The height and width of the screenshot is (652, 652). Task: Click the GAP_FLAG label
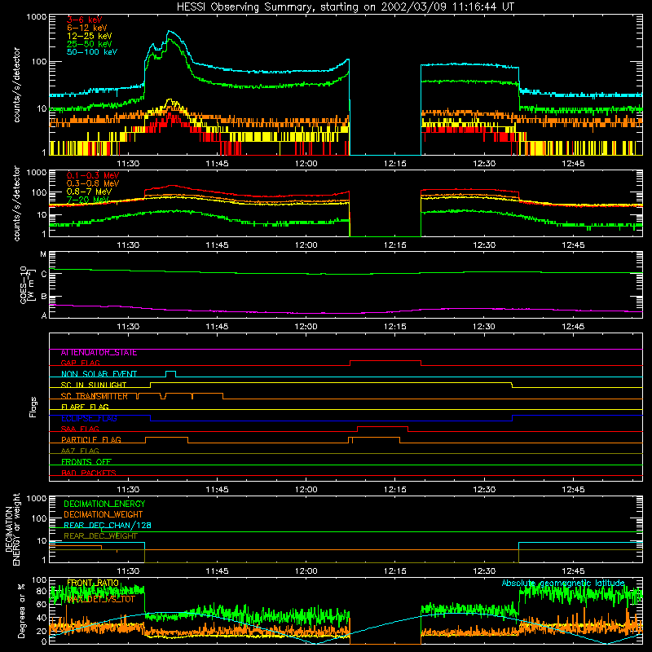coord(80,363)
